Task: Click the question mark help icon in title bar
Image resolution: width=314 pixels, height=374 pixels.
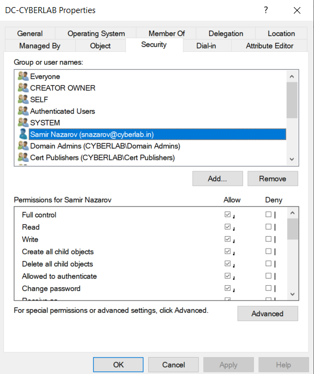Action: coord(266,10)
